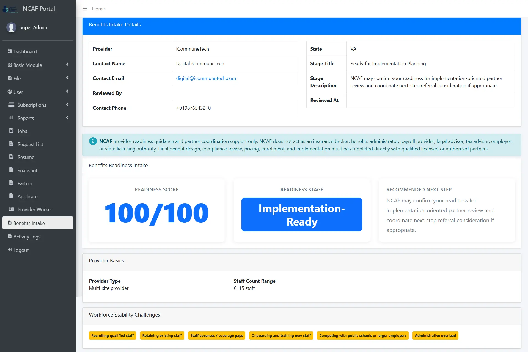Select the Benefits Intake menu item

pos(38,223)
